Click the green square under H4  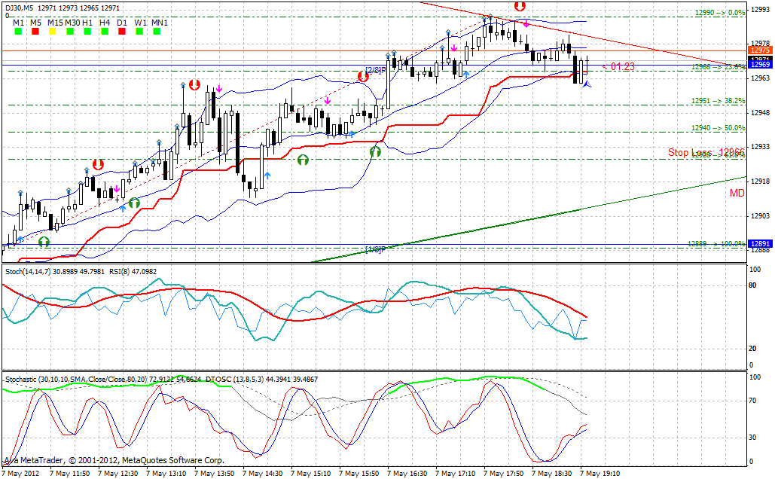(105, 32)
